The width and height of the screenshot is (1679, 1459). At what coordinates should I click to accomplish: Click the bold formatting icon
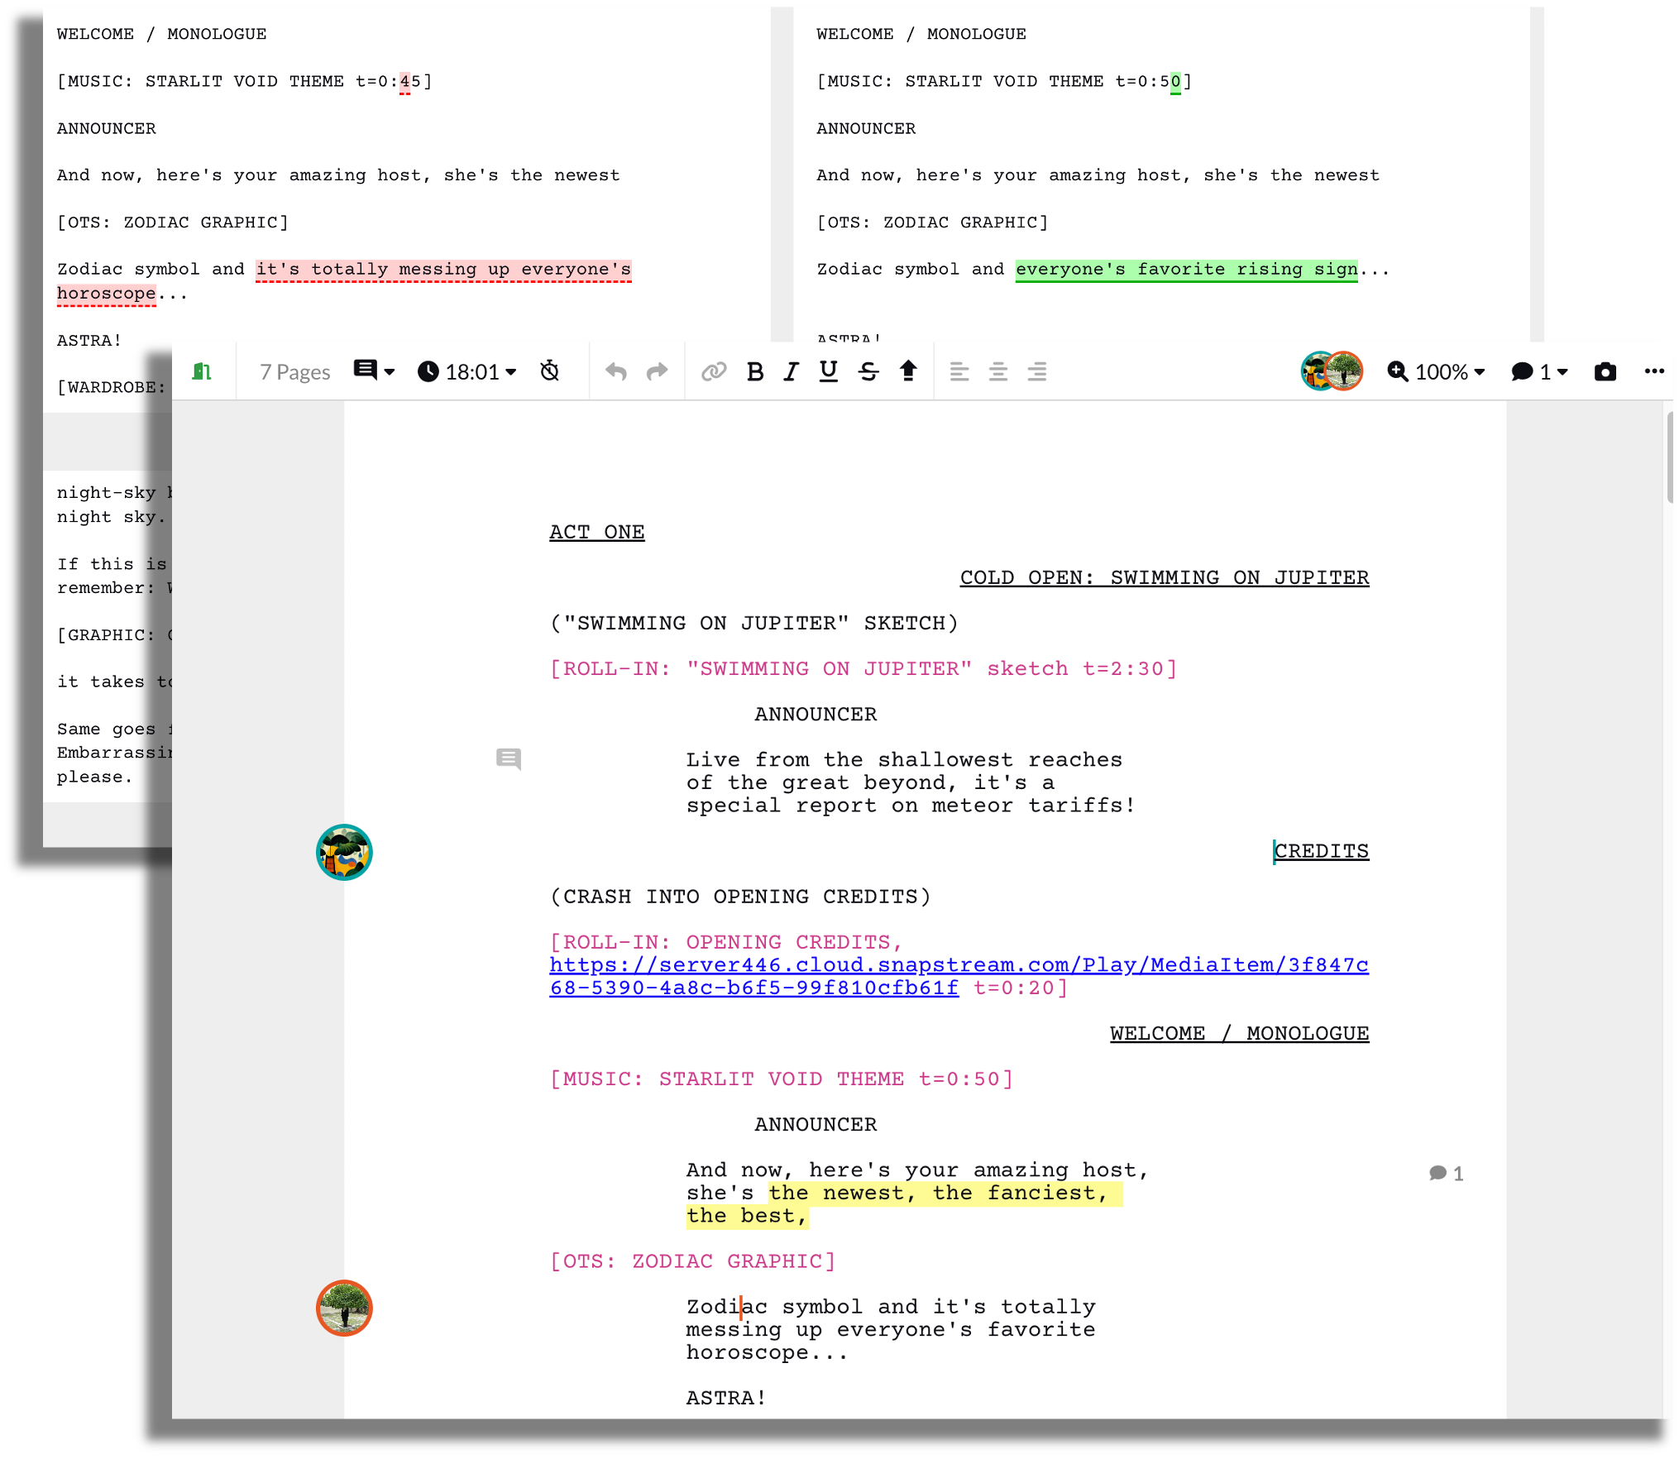pyautogui.click(x=755, y=372)
